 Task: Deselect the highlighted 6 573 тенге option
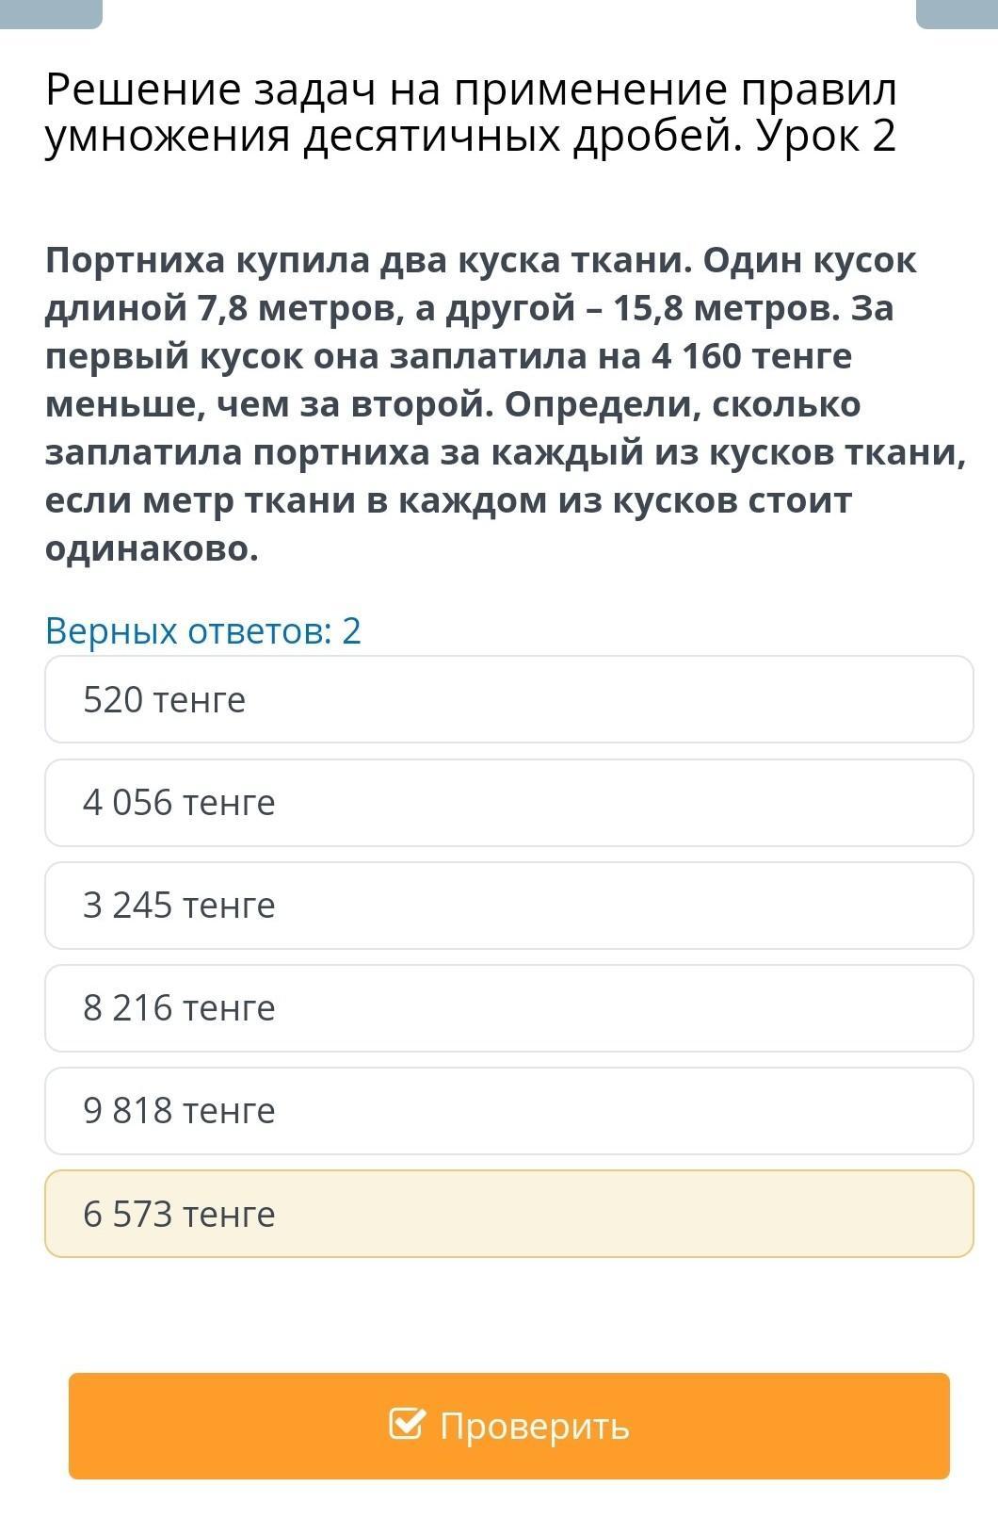(508, 1214)
